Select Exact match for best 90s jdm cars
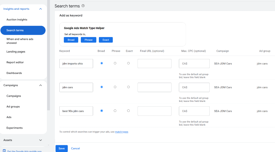Viewport: 275px width, 152px height. pos(128,111)
